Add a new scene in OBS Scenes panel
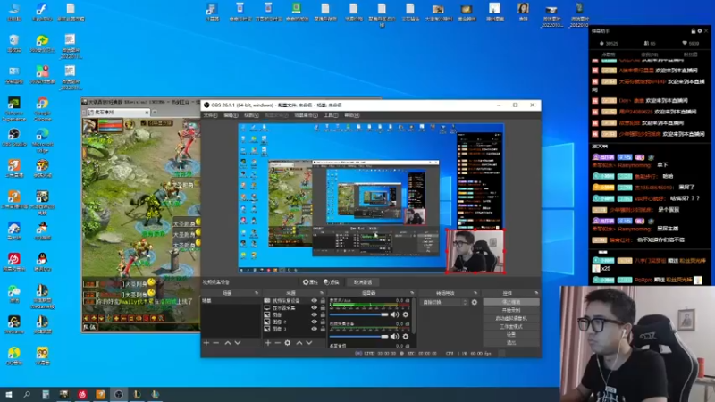The width and height of the screenshot is (715, 402). [206, 342]
